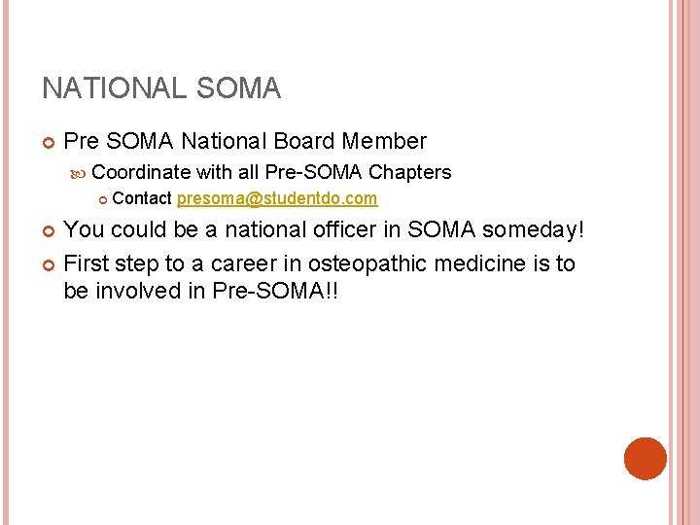Screen dimensions: 700x525
Task: Click the bullet before 'You could be'
Action: pos(49,231)
